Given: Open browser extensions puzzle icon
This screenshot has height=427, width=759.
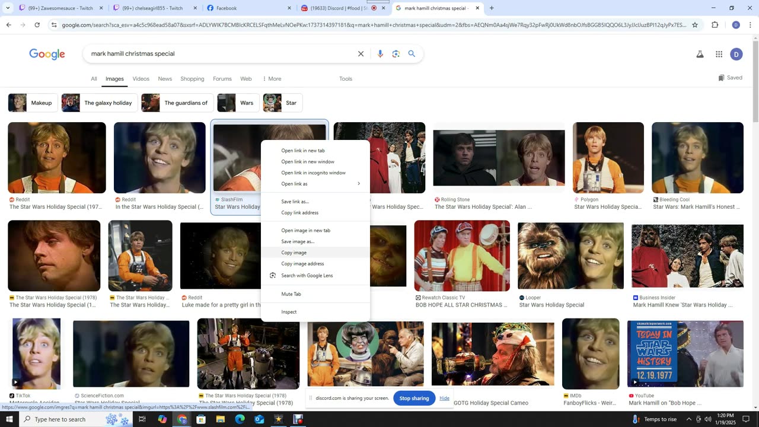Looking at the screenshot, I should (x=715, y=25).
